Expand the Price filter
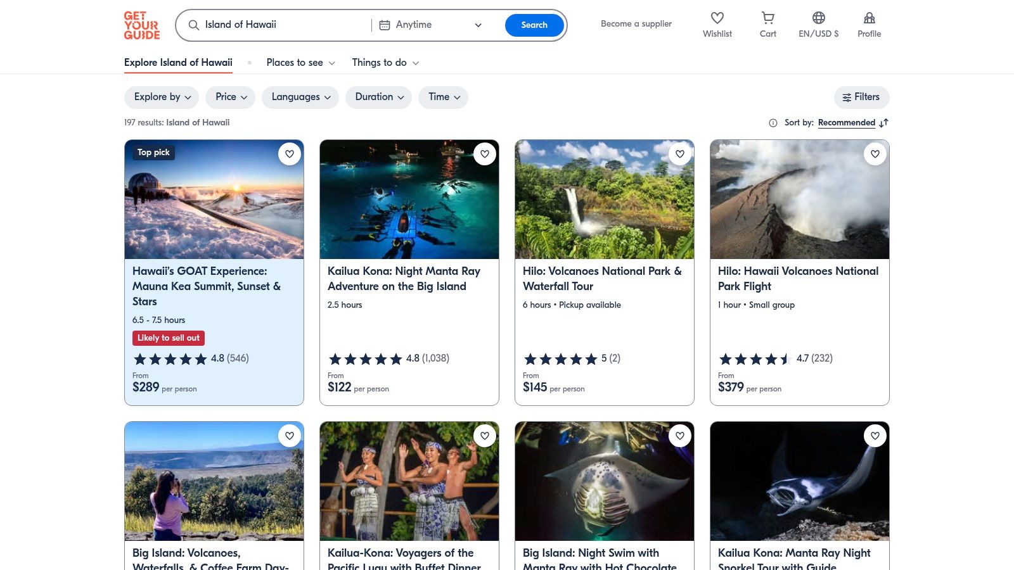Viewport: 1014px width, 570px height. coord(229,97)
